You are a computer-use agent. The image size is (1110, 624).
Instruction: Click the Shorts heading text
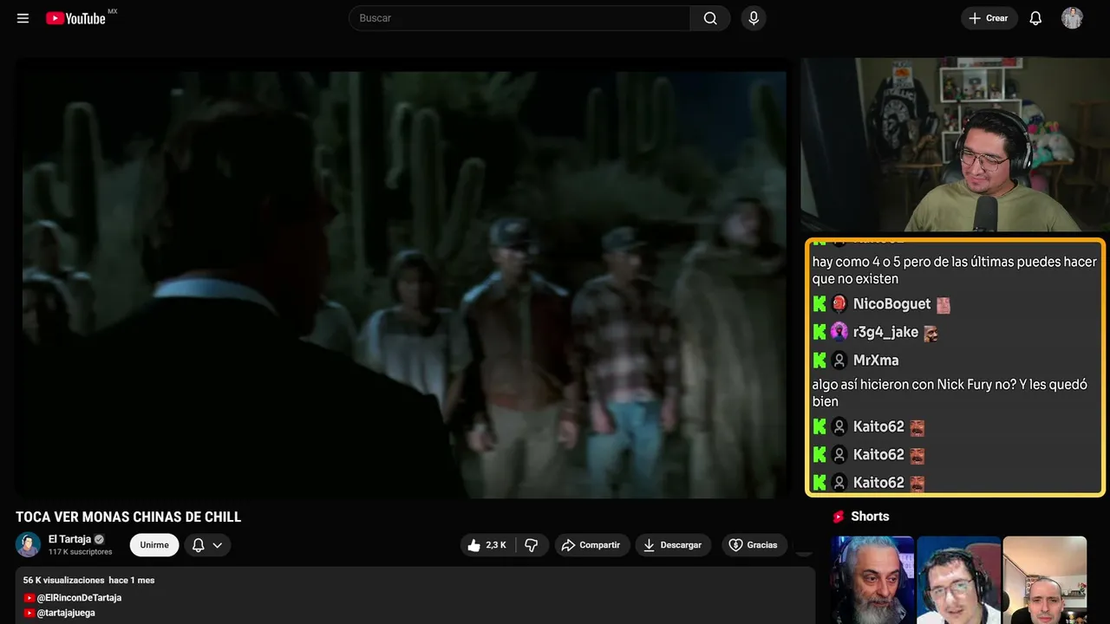click(x=870, y=517)
